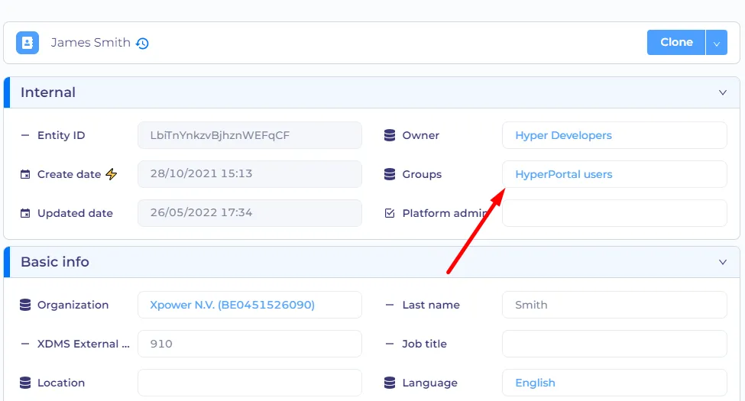Click the Last name field containing Smith
This screenshot has width=745, height=401.
click(x=614, y=305)
